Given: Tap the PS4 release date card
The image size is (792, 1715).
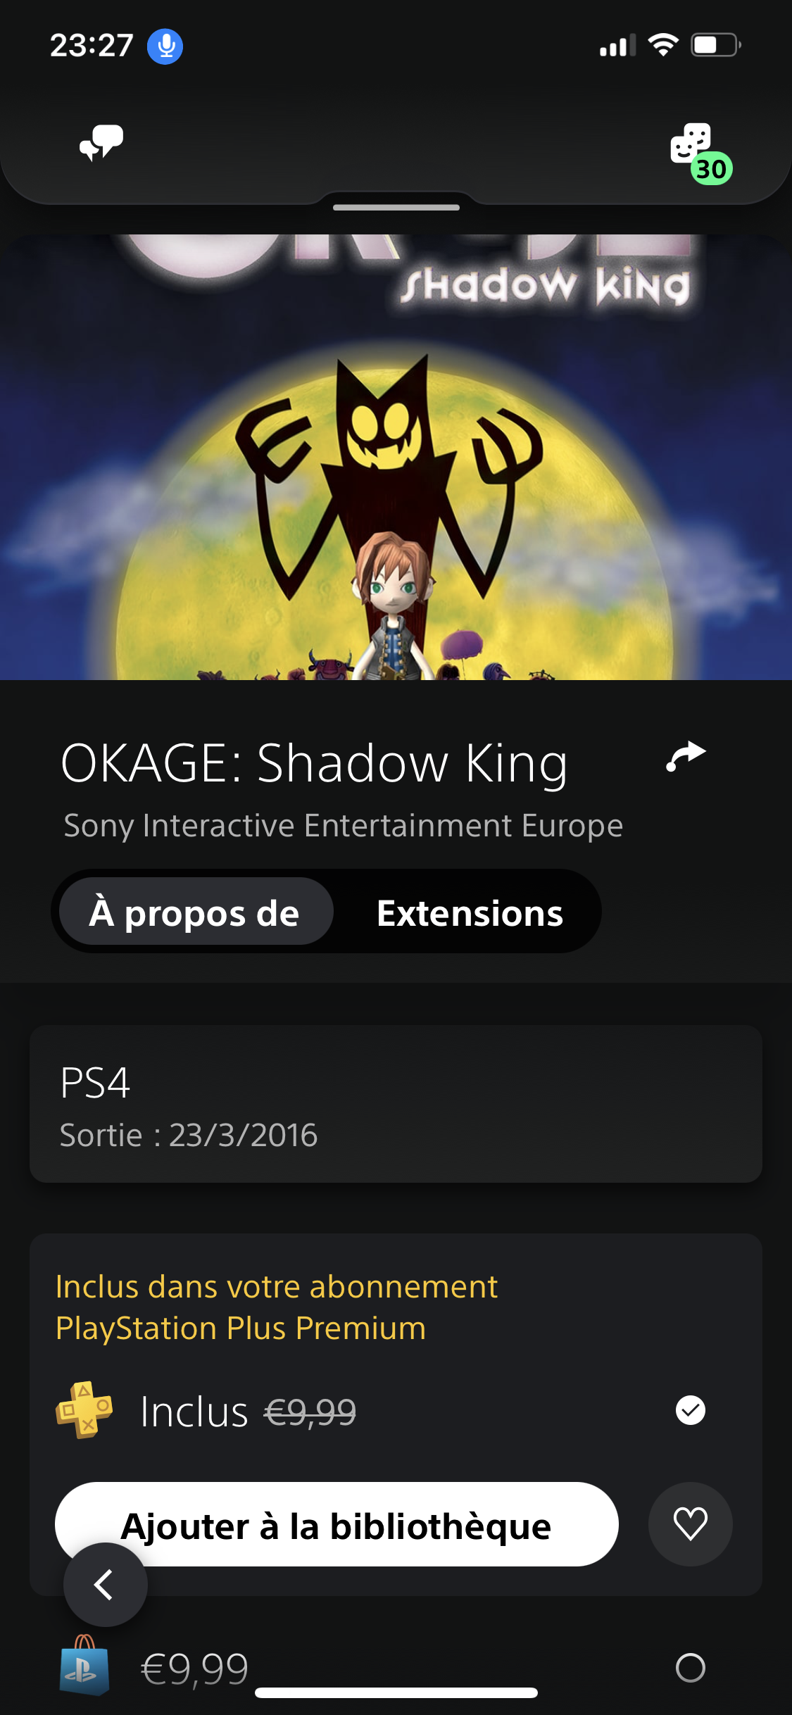Looking at the screenshot, I should (396, 1104).
